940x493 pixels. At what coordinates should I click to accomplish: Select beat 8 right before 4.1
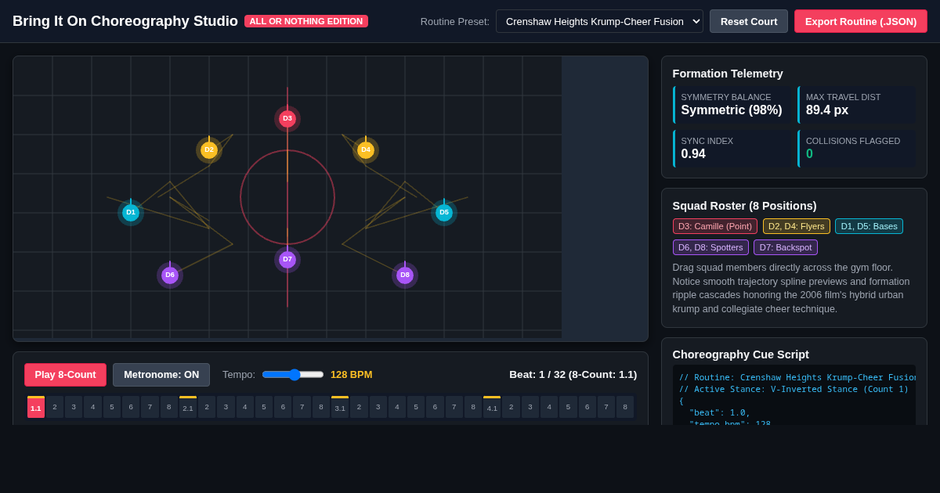pyautogui.click(x=473, y=407)
